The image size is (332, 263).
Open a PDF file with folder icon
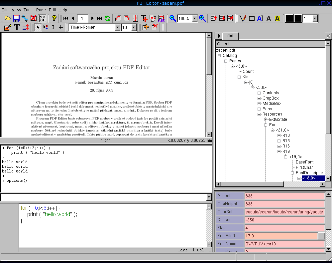pos(7,18)
